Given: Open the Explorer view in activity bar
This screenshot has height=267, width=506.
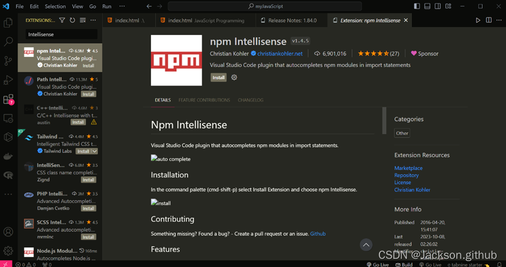Looking at the screenshot, I should point(8,23).
